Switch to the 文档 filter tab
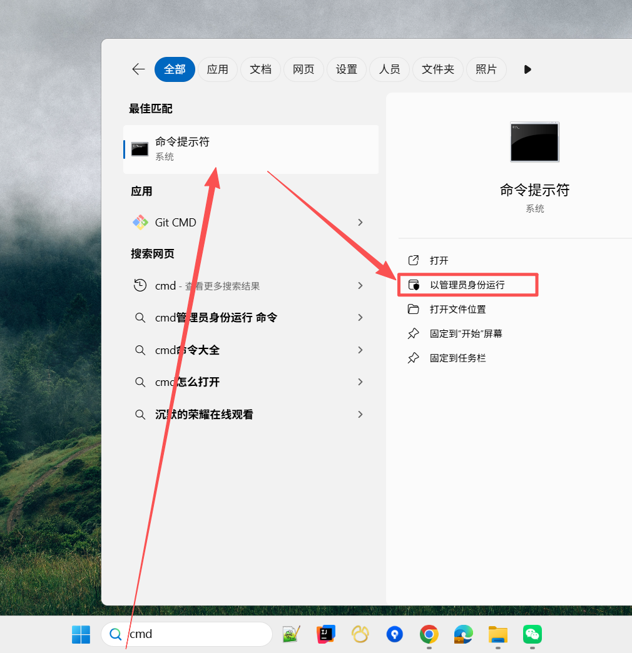632x653 pixels. [260, 69]
